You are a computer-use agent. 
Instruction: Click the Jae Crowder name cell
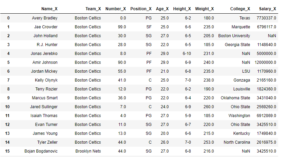coord(46,27)
